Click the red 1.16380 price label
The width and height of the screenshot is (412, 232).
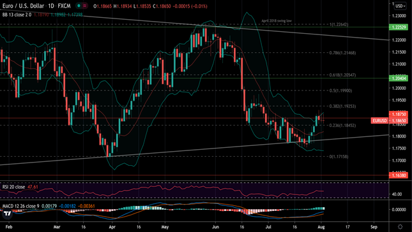click(x=399, y=175)
